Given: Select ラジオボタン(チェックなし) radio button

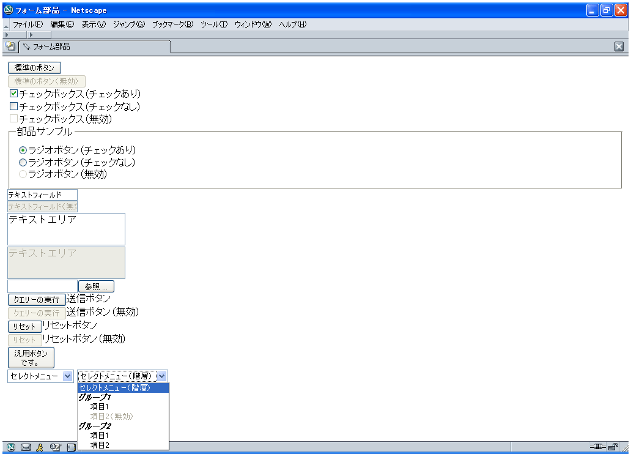Looking at the screenshot, I should click(x=23, y=162).
